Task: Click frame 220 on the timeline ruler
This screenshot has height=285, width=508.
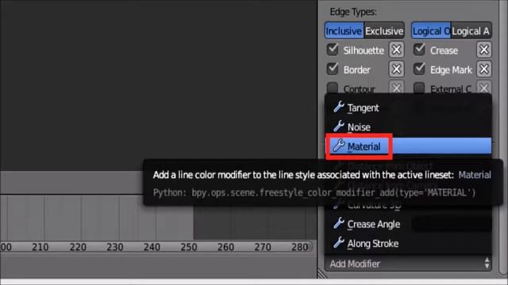Action: point(78,247)
